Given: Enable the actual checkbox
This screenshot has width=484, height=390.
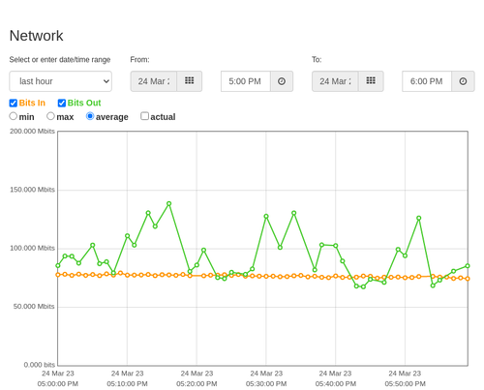Looking at the screenshot, I should tap(144, 116).
